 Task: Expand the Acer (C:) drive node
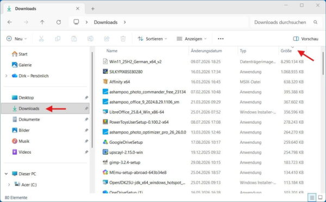[x=9, y=185]
